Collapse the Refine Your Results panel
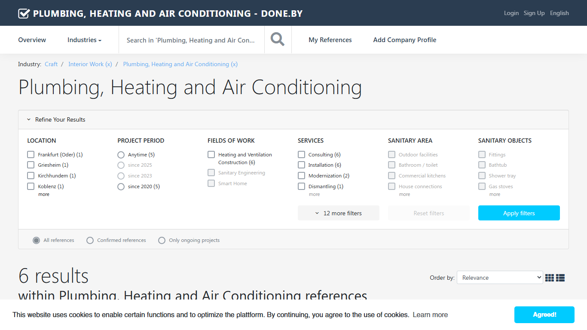 click(x=56, y=119)
